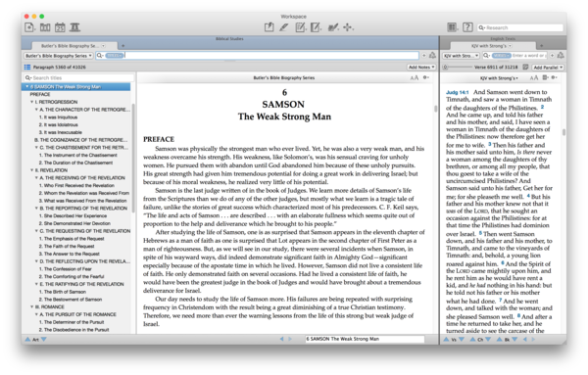Click the contents tree vertical scrollbar

133,158
